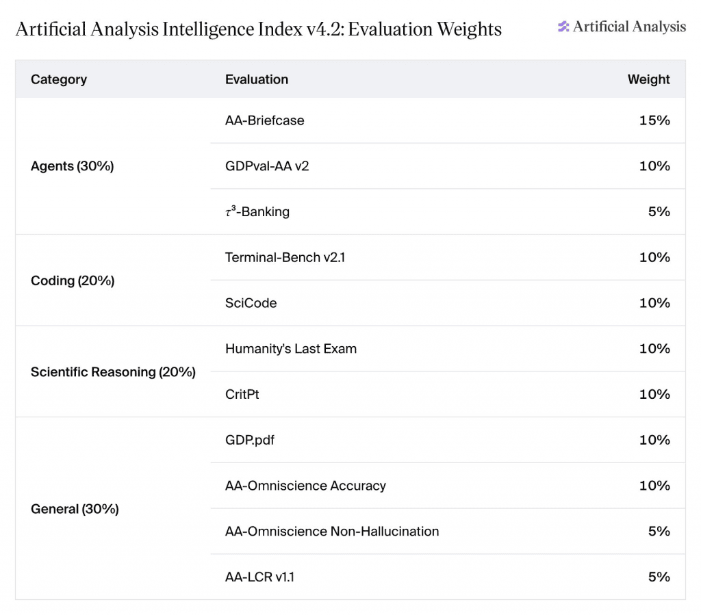Viewport: 701px width, 615px height.
Task: Select the Weight column header
Action: pyautogui.click(x=648, y=79)
